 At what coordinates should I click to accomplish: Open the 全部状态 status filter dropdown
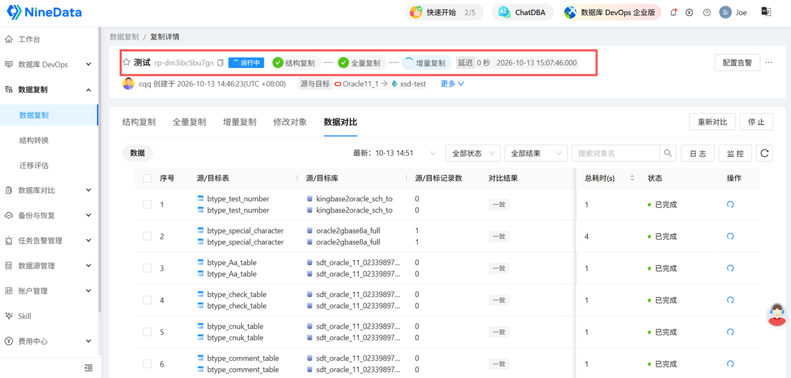[x=473, y=153]
